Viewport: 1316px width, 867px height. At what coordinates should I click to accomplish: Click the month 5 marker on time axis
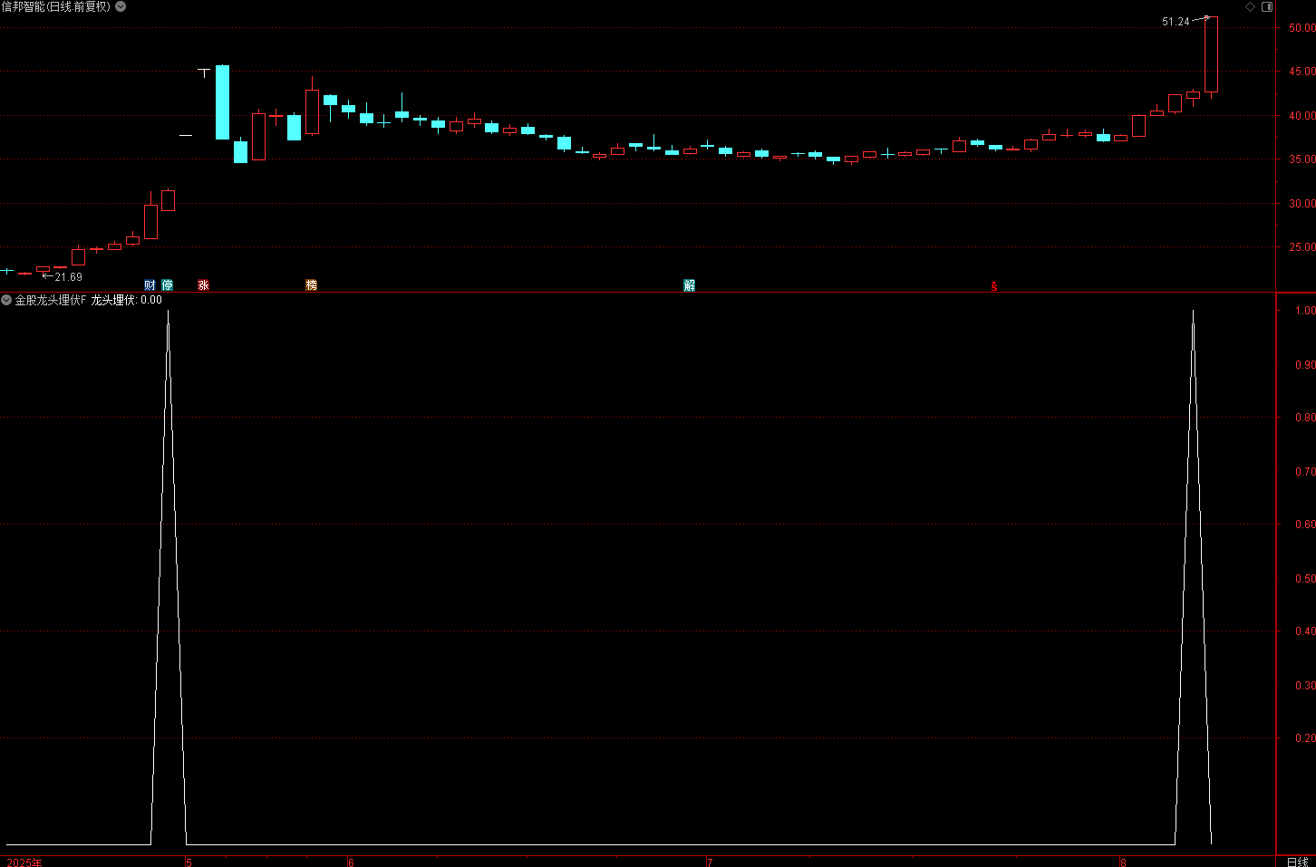click(189, 862)
